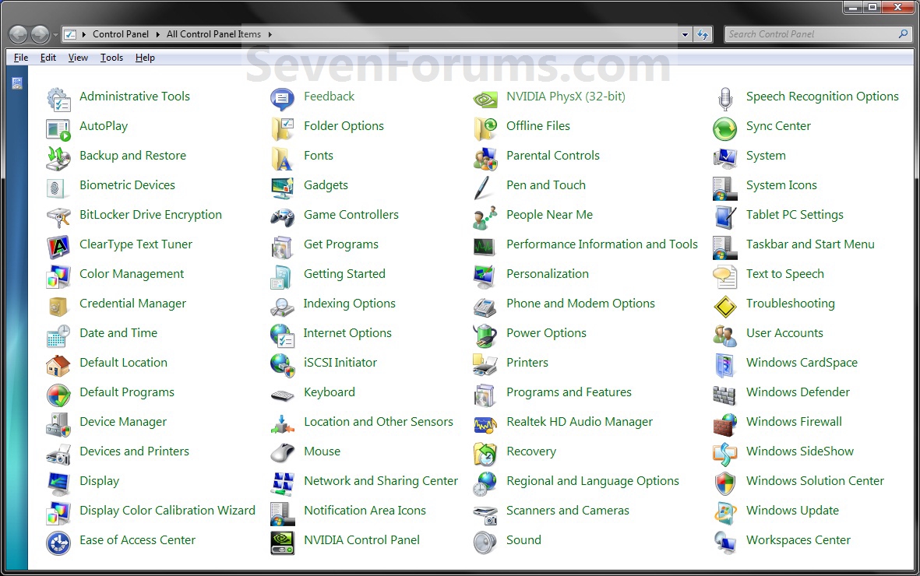Click the Refresh button

click(703, 33)
